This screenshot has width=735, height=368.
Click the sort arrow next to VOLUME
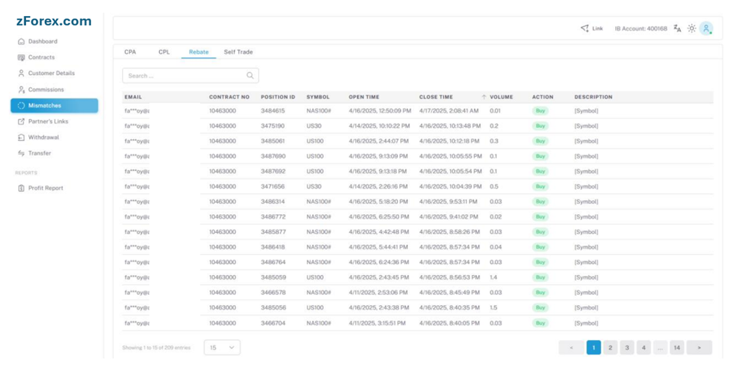484,97
